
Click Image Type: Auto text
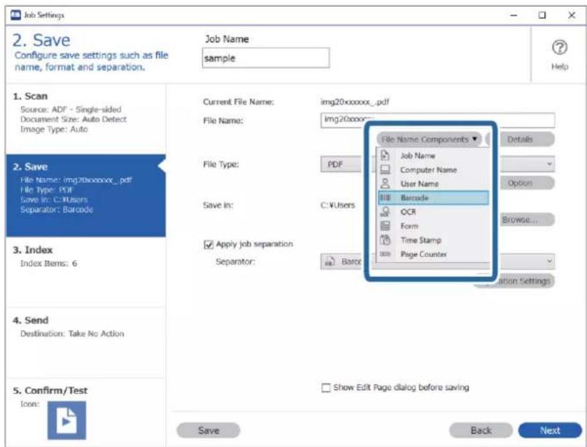click(54, 129)
